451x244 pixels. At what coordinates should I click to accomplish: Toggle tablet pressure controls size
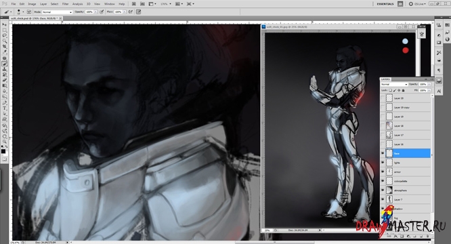[138, 12]
